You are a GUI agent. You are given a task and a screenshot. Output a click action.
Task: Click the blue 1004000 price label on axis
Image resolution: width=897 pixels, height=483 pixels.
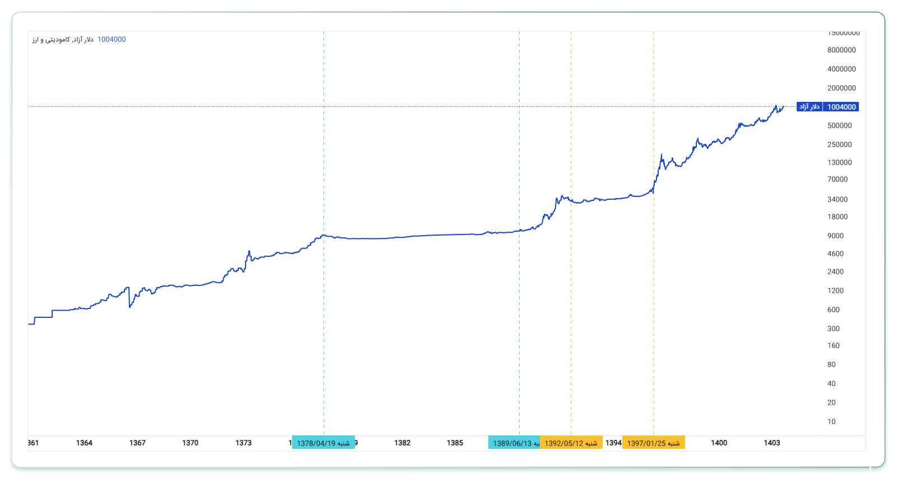841,107
